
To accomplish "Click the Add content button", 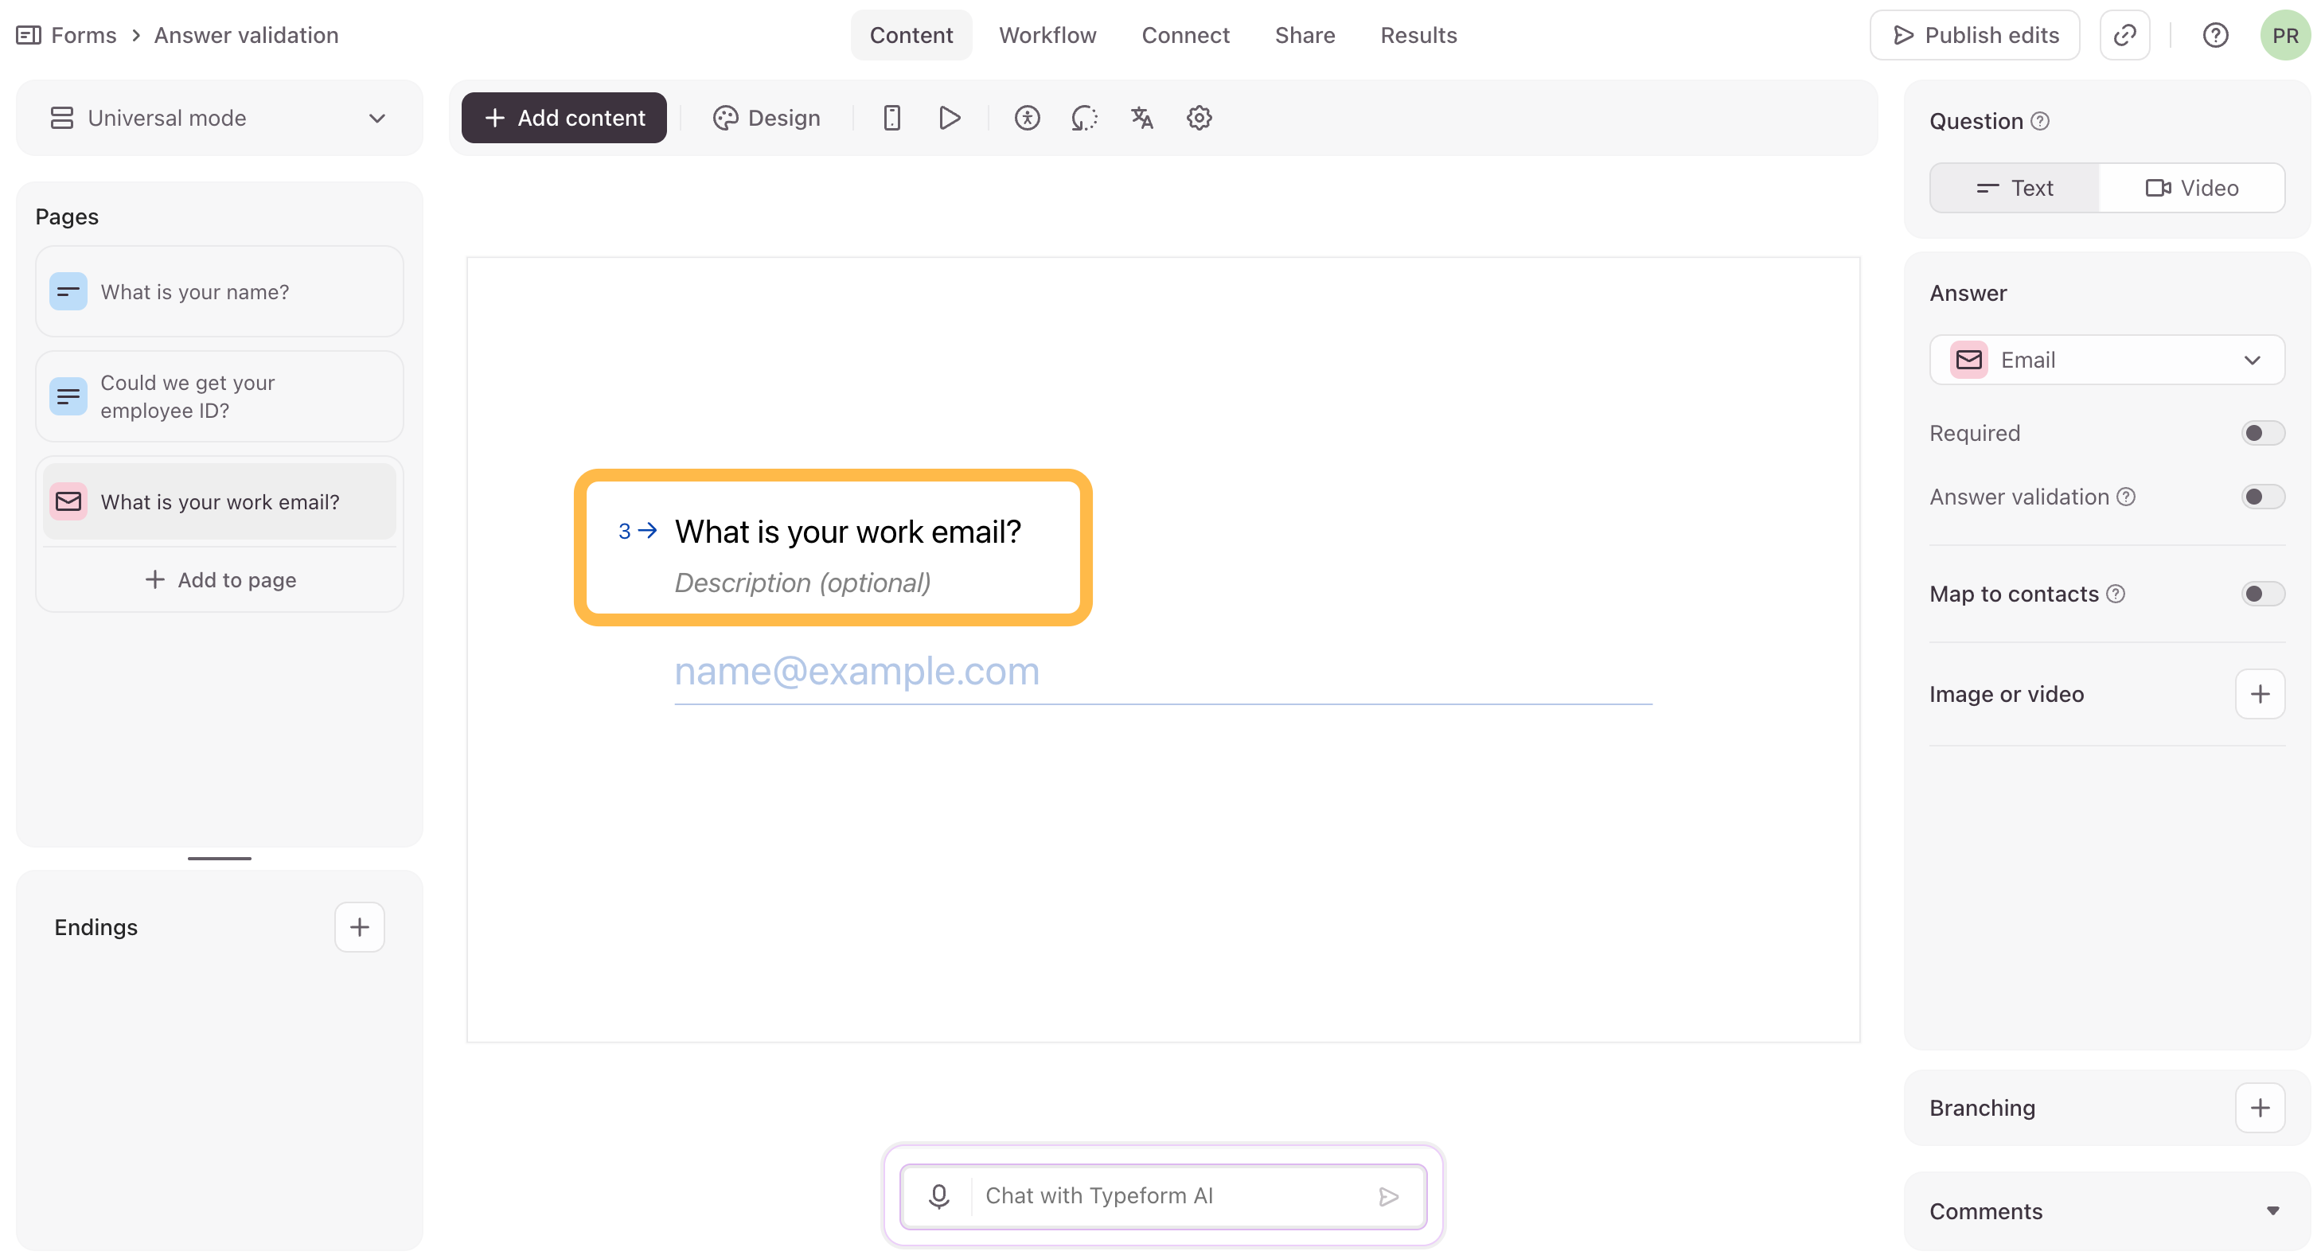I will [x=564, y=118].
